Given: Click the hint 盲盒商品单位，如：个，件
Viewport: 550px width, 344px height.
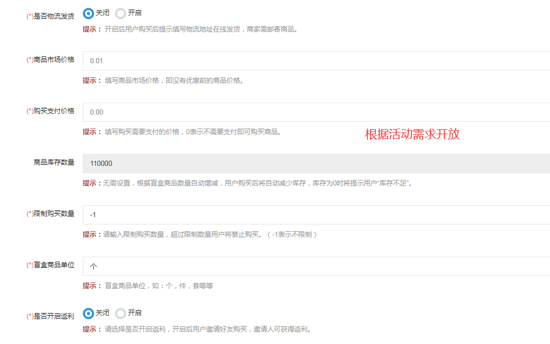Looking at the screenshot, I should [x=148, y=285].
